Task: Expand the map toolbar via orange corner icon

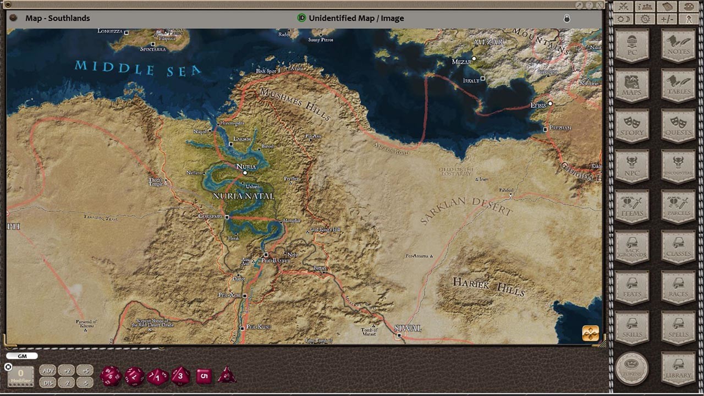Action: click(x=592, y=332)
